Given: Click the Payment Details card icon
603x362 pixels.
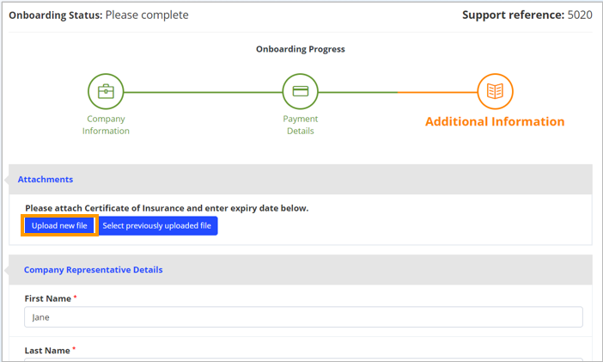Looking at the screenshot, I should pyautogui.click(x=301, y=92).
